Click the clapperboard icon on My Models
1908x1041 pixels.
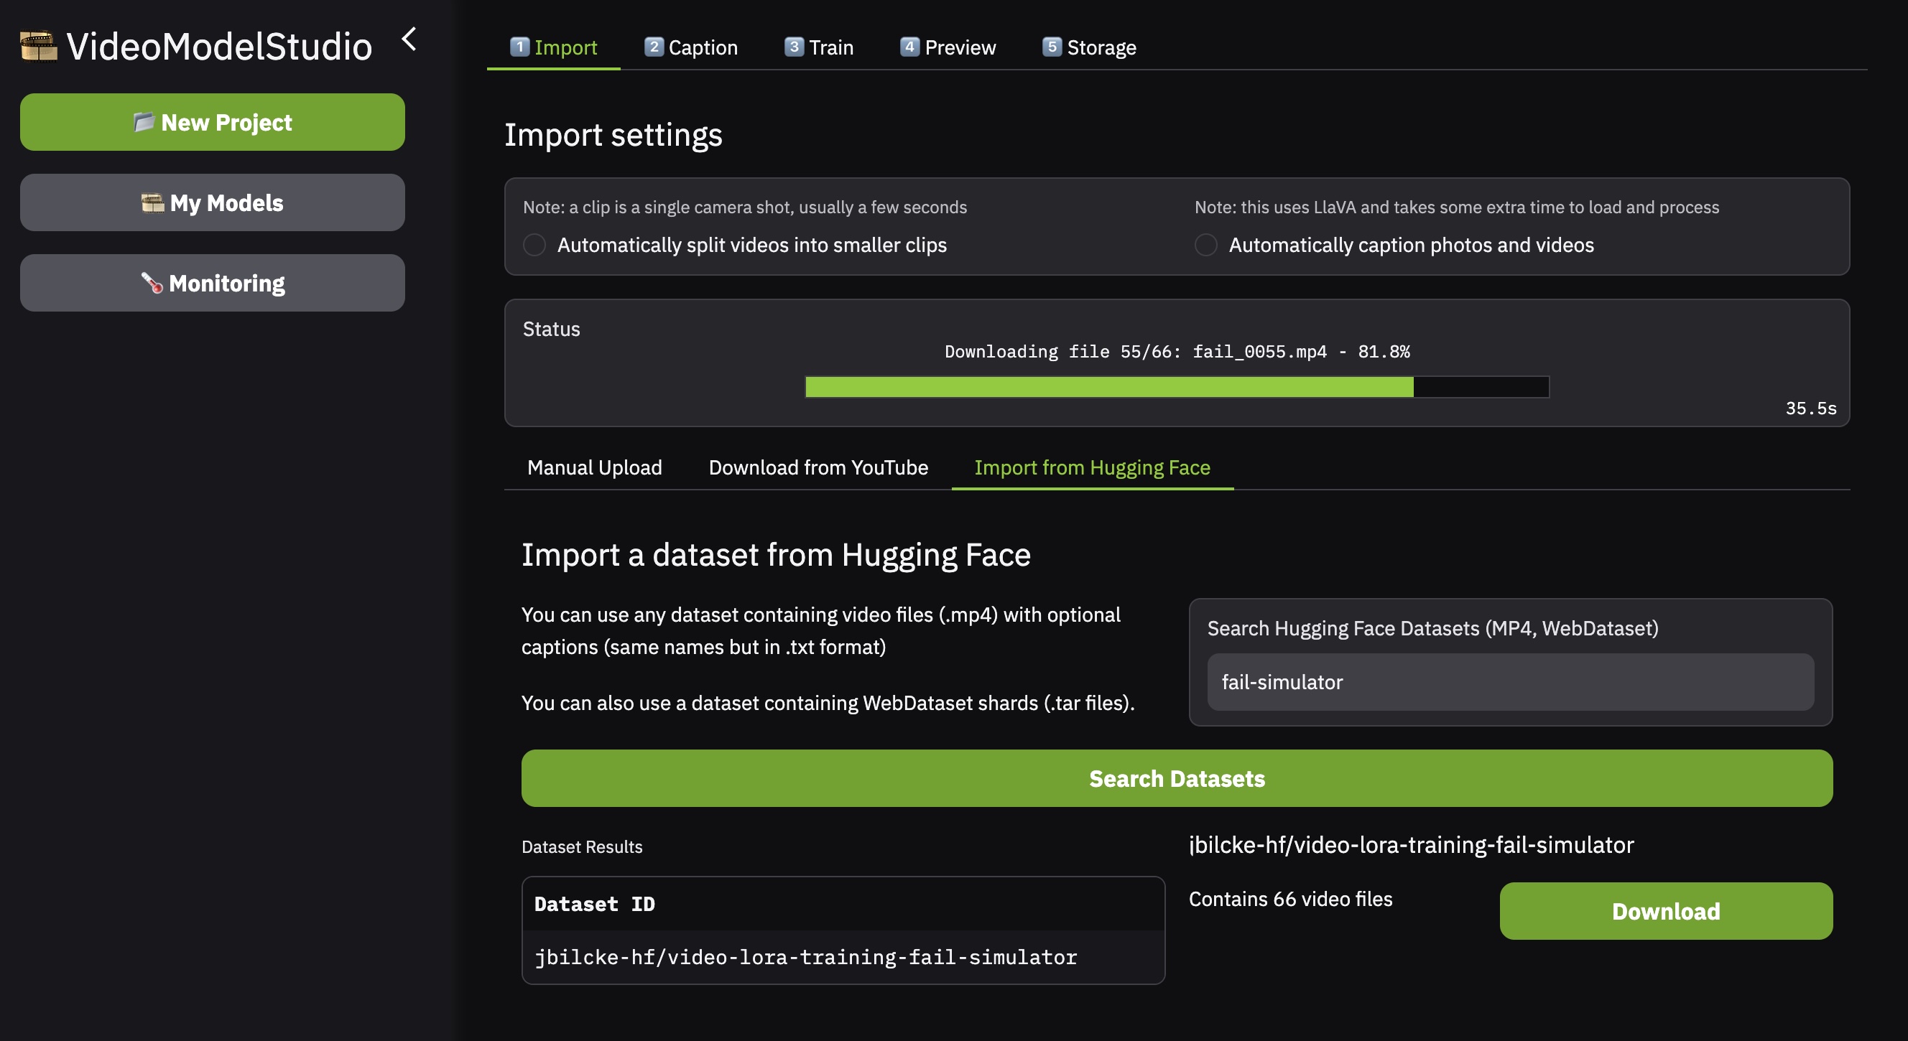152,202
